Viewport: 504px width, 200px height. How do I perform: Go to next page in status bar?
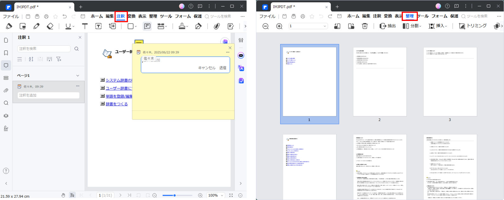click(x=120, y=195)
